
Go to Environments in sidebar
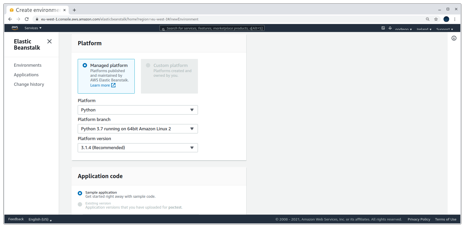[x=28, y=65]
